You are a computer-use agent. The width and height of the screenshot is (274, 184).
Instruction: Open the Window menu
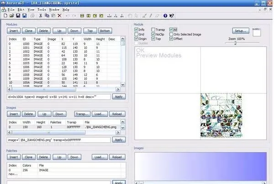pos(54,10)
